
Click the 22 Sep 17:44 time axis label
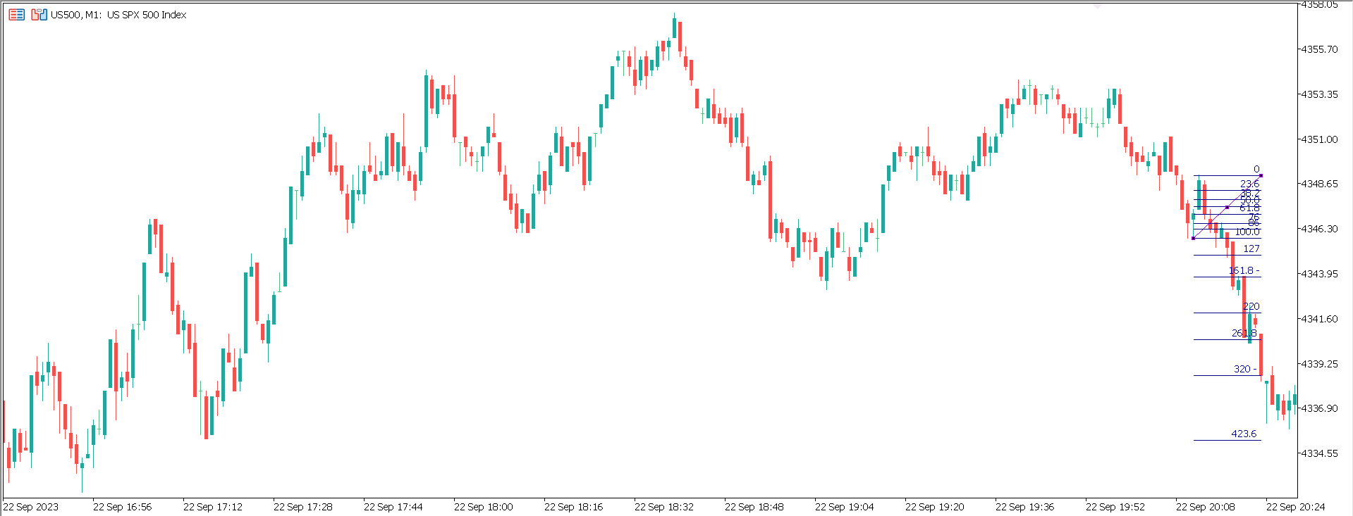tap(393, 507)
